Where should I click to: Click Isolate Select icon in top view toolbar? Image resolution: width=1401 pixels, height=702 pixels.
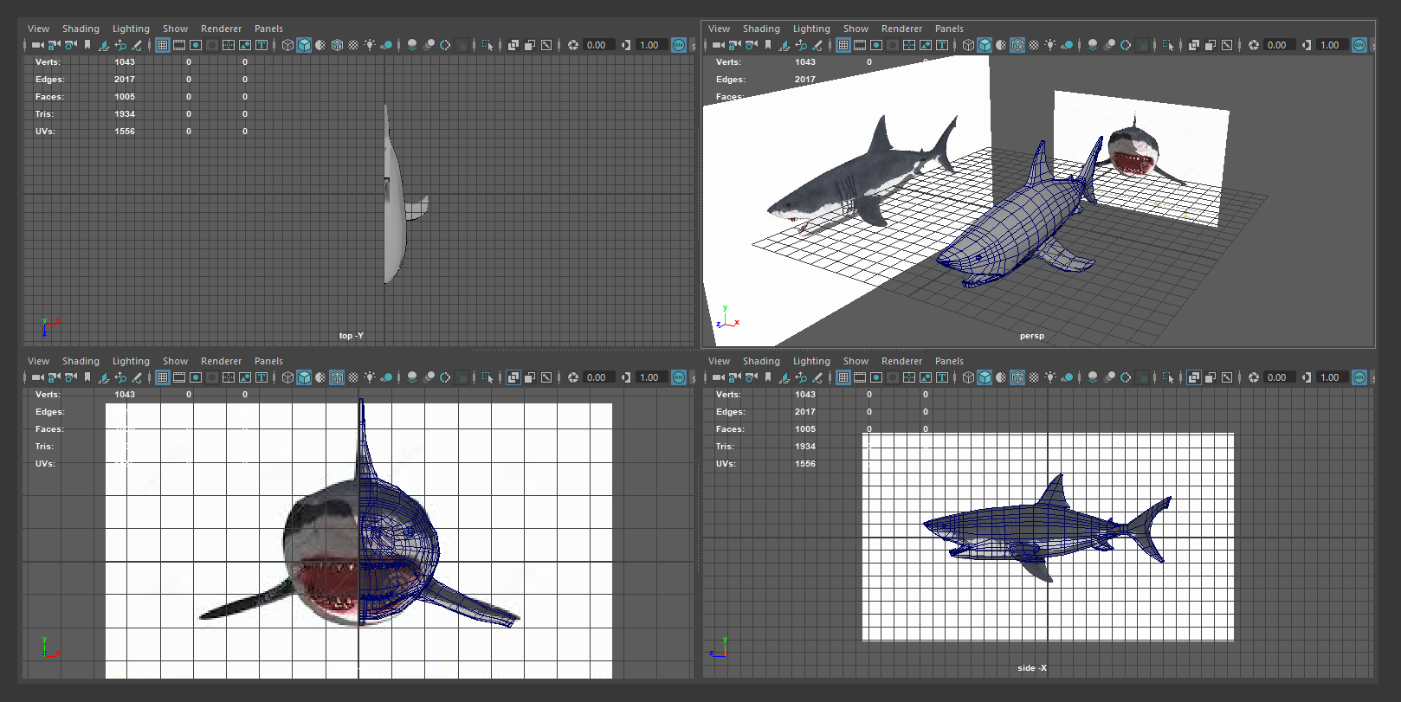487,45
